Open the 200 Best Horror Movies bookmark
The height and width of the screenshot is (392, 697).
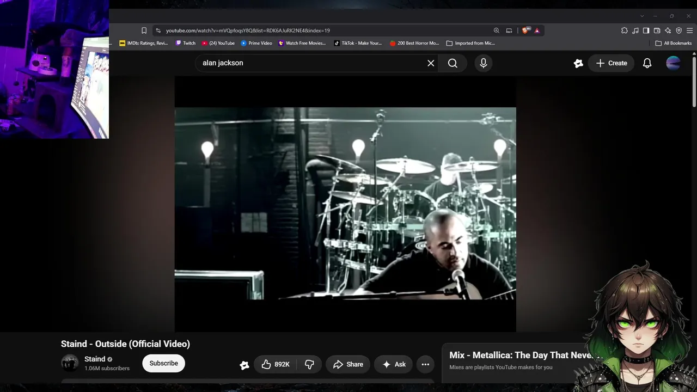(x=414, y=43)
